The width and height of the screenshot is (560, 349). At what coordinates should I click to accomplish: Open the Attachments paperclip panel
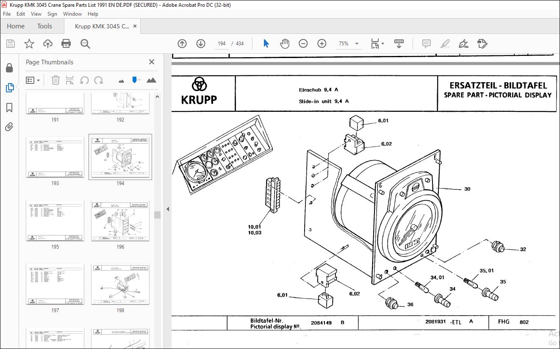pos(9,127)
